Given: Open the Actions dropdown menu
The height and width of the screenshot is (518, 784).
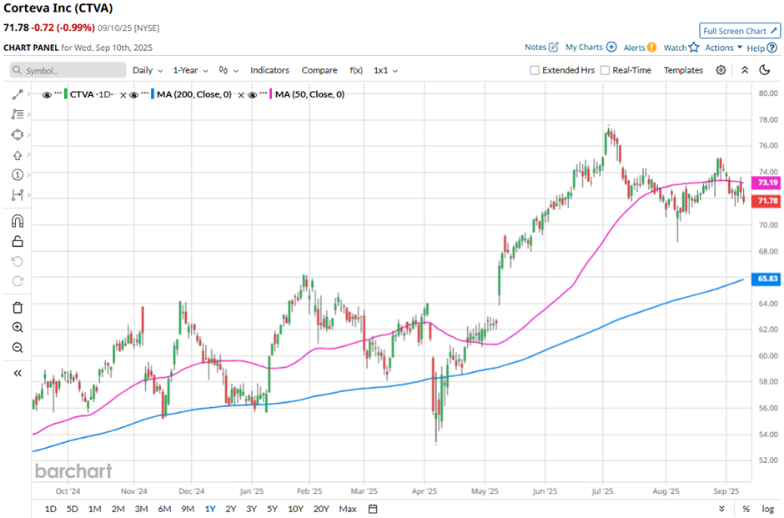Looking at the screenshot, I should [x=723, y=48].
